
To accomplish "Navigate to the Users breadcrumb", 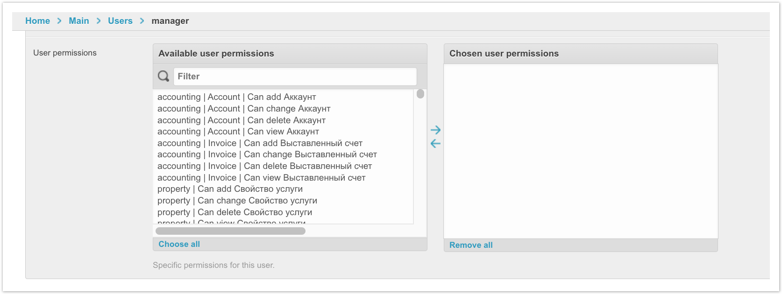I will [x=120, y=21].
